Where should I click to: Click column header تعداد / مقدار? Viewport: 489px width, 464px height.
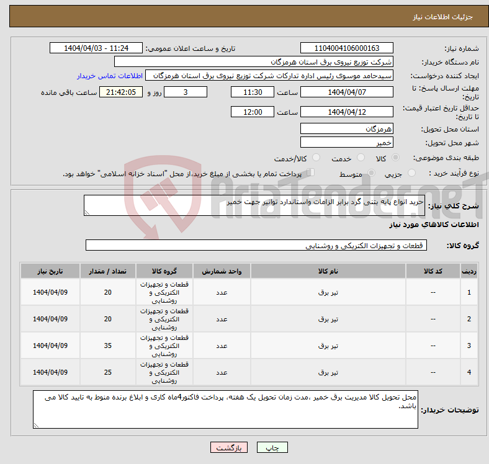pyautogui.click(x=108, y=271)
